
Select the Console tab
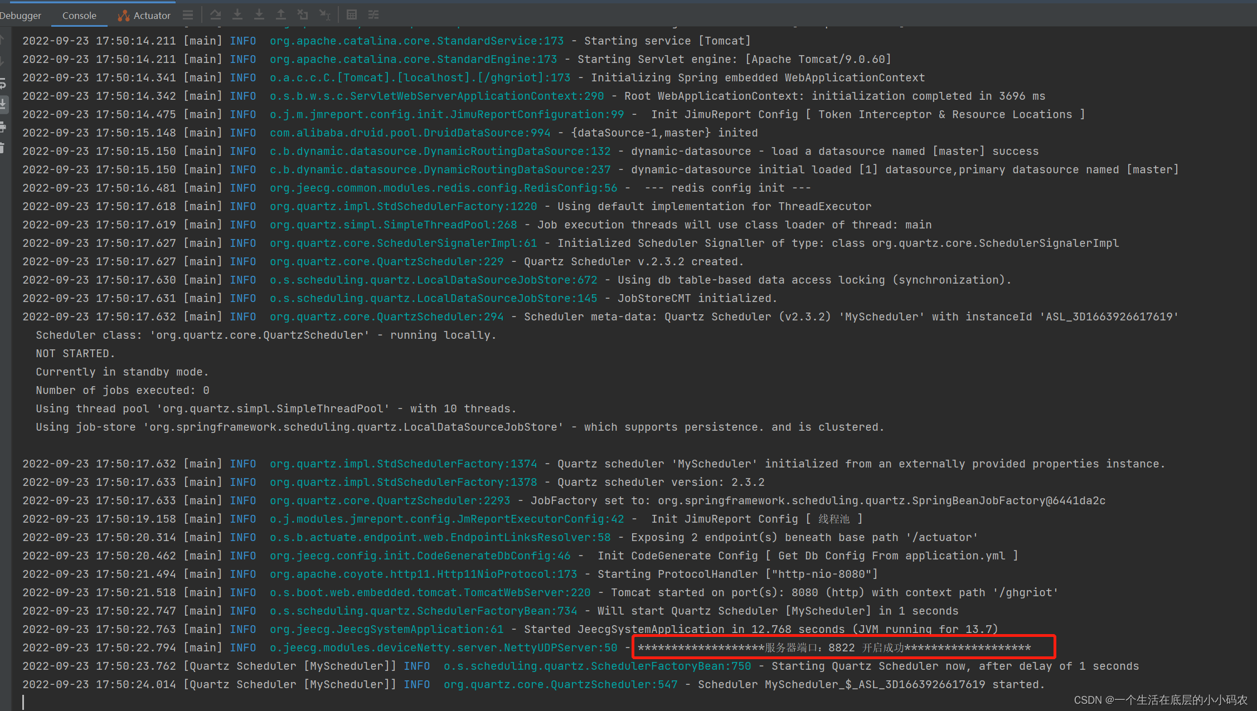tap(79, 16)
